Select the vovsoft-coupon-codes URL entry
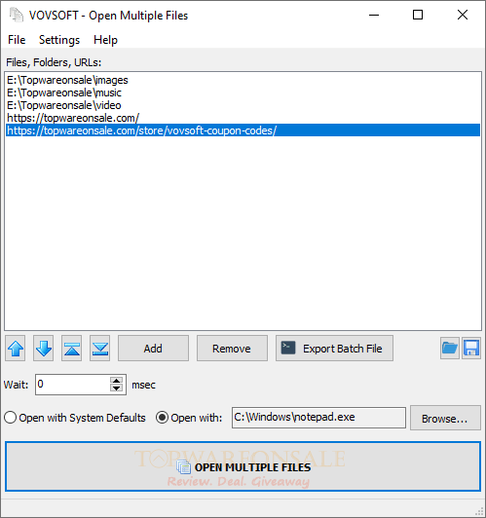Image resolution: width=486 pixels, height=518 pixels. point(243,130)
